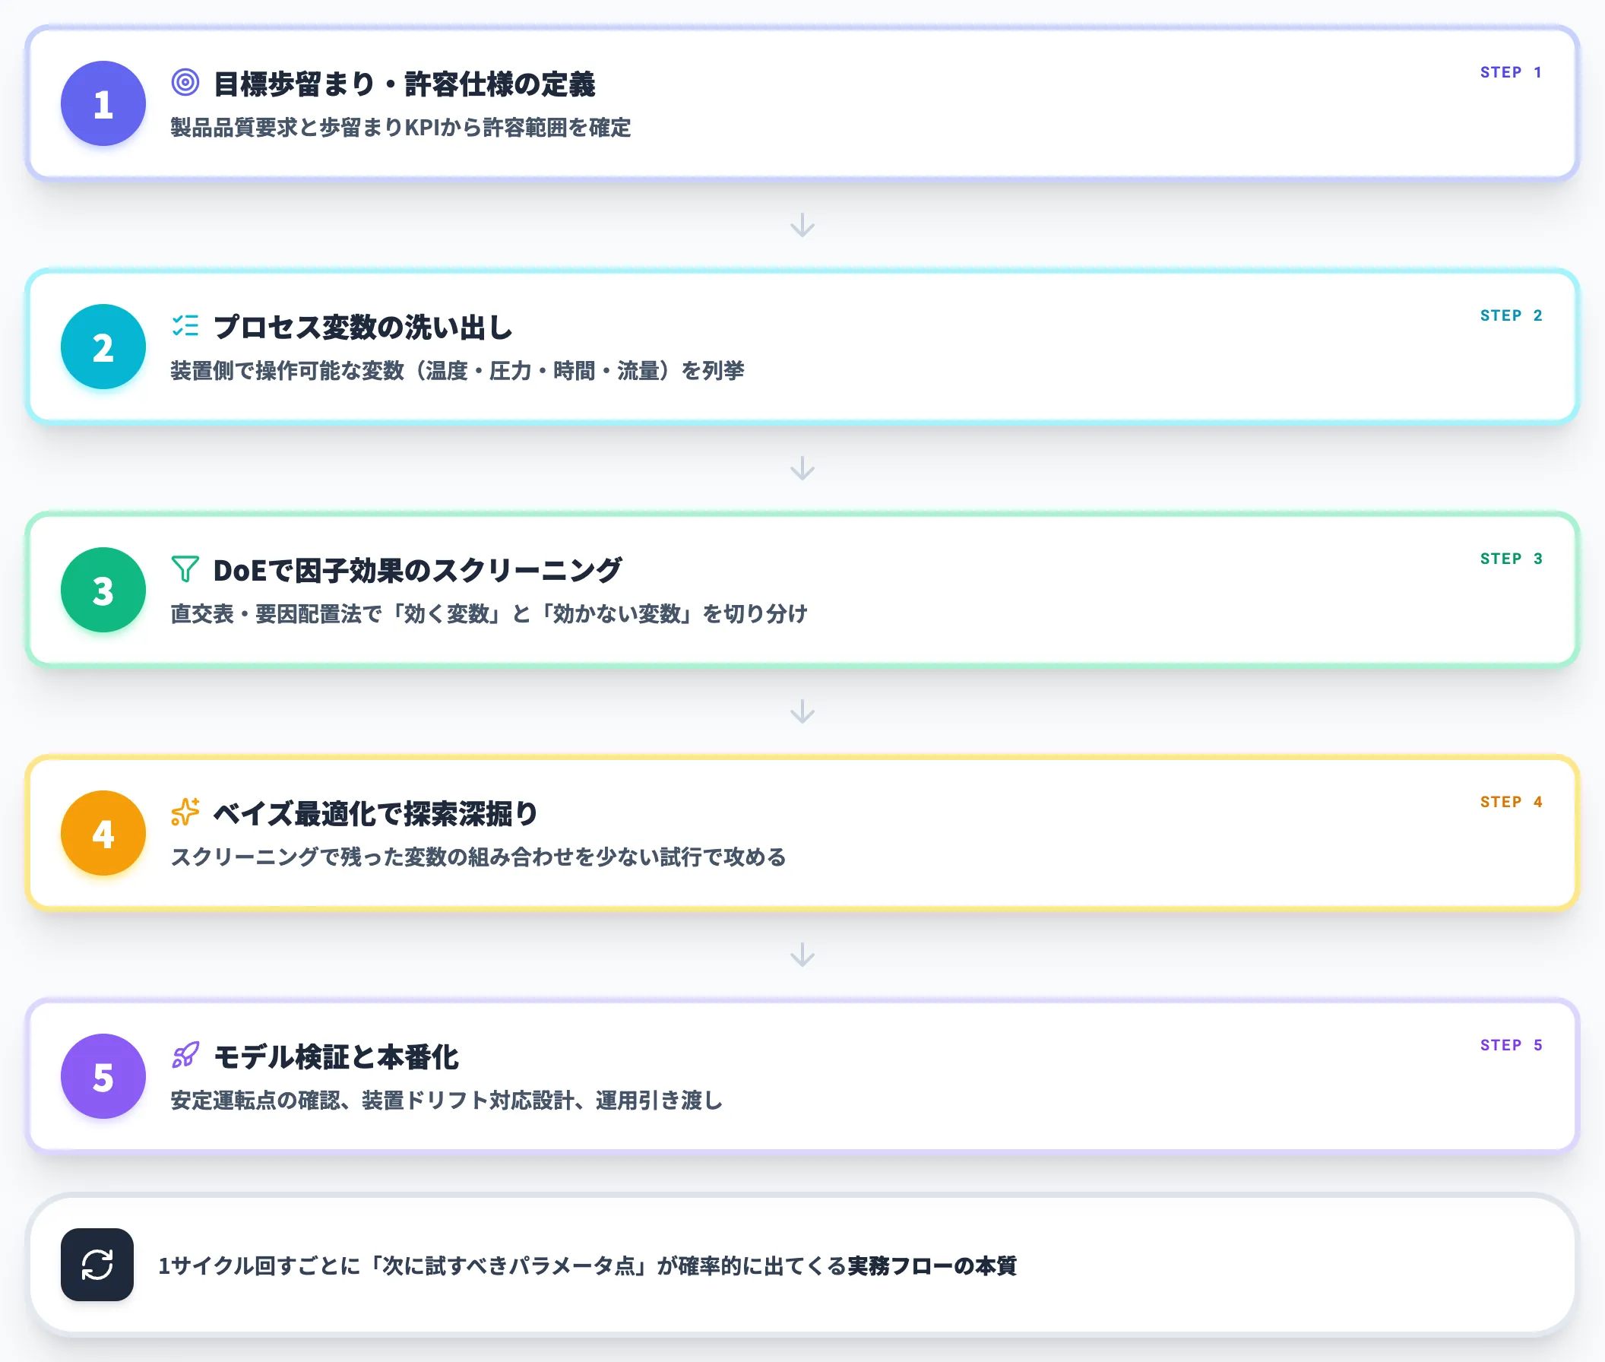Select the STEP 2 label
1605x1362 pixels.
[1511, 315]
